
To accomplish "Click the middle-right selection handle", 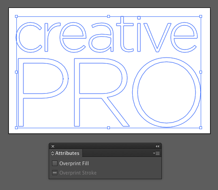I will click(201, 72).
